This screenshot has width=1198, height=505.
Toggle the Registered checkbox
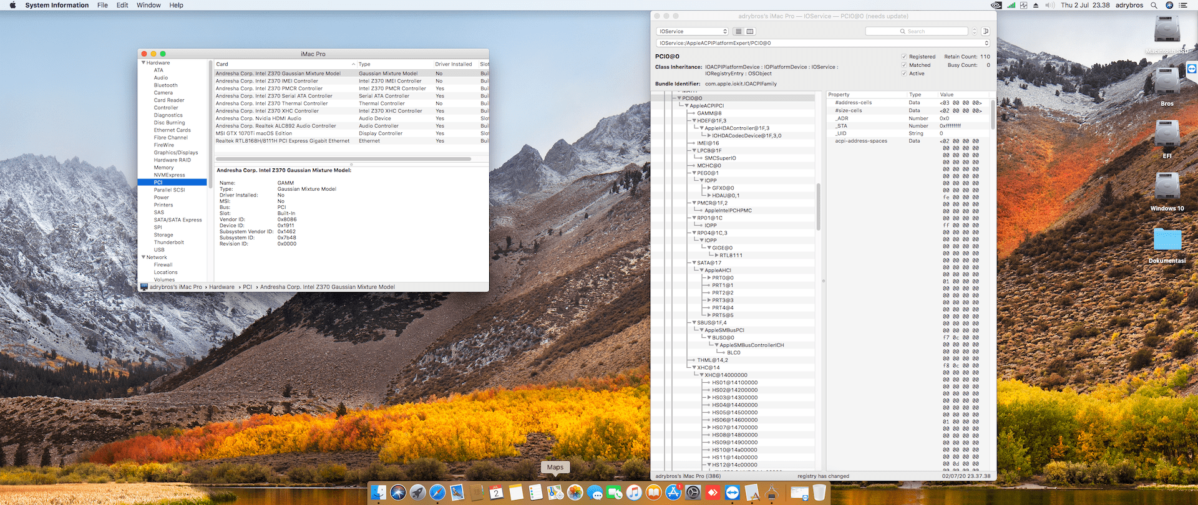(x=904, y=57)
